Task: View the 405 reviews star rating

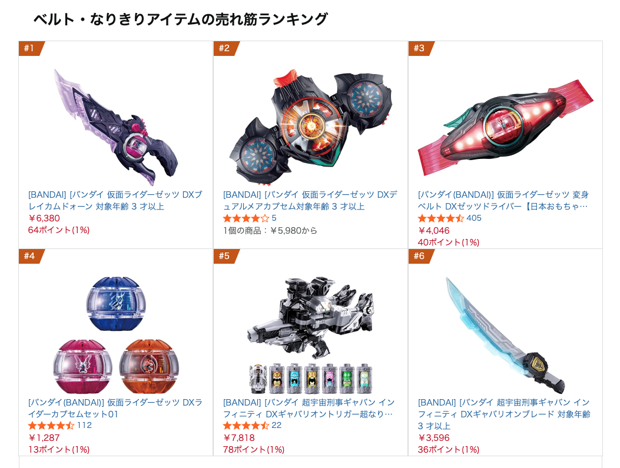Action: coord(450,218)
